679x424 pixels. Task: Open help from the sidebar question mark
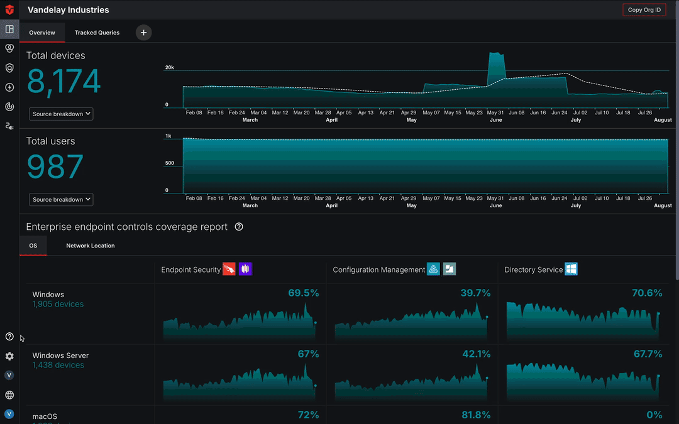point(9,337)
